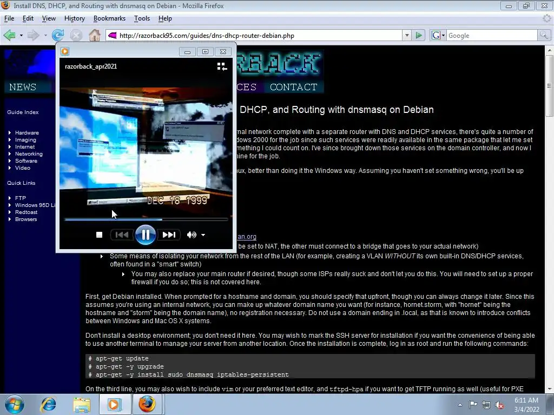Open Imaging guide category
554x415 pixels.
(x=25, y=140)
